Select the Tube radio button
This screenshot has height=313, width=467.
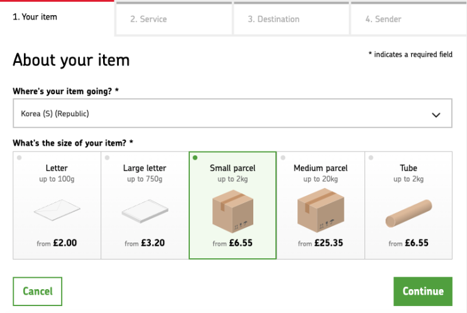coord(371,158)
